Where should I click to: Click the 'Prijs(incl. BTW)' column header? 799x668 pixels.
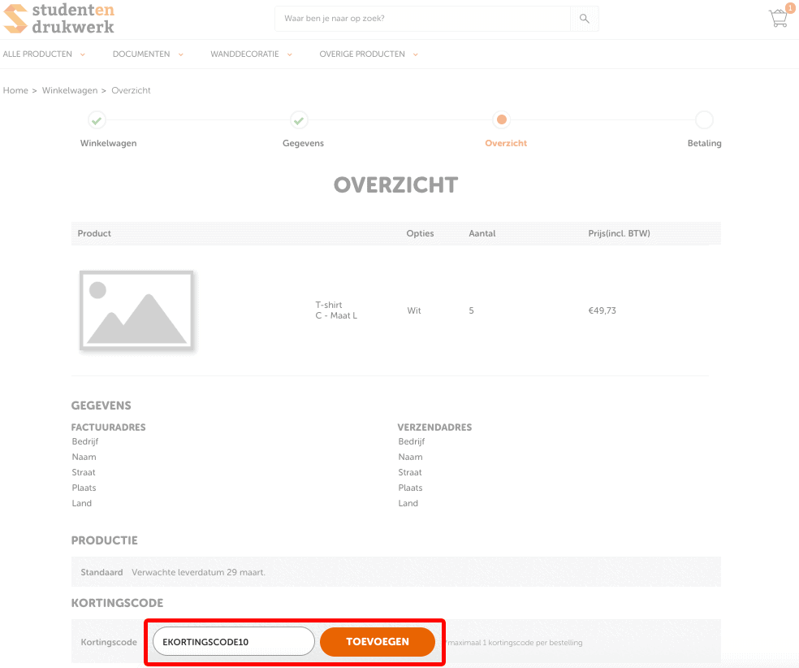(619, 233)
